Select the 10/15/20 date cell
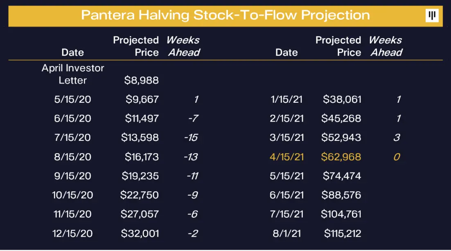The image size is (451, 251). 72,195
